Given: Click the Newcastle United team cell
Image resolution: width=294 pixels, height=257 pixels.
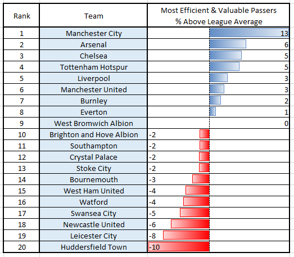Looking at the screenshot, I should click(93, 224).
